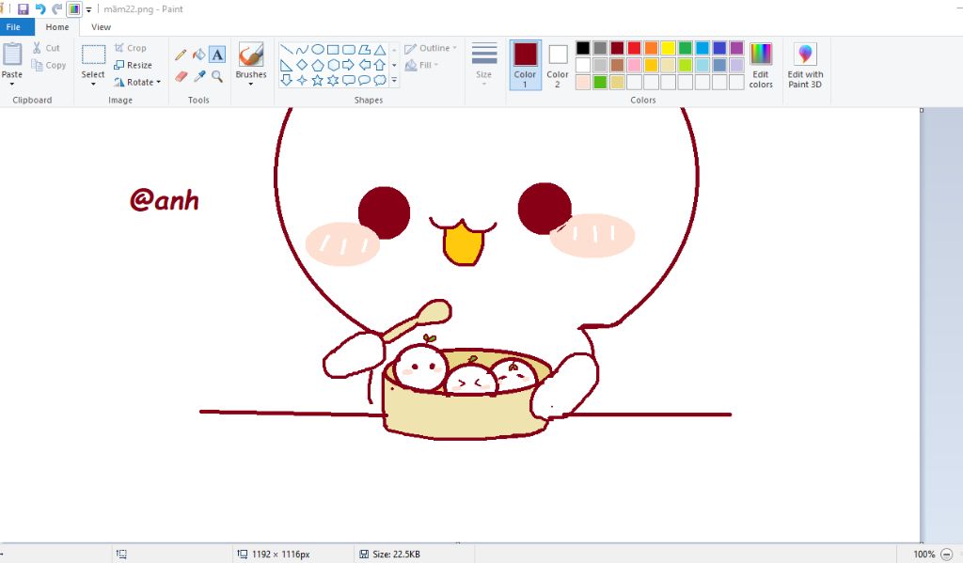Pick the black color swatch
963x563 pixels.
(583, 48)
